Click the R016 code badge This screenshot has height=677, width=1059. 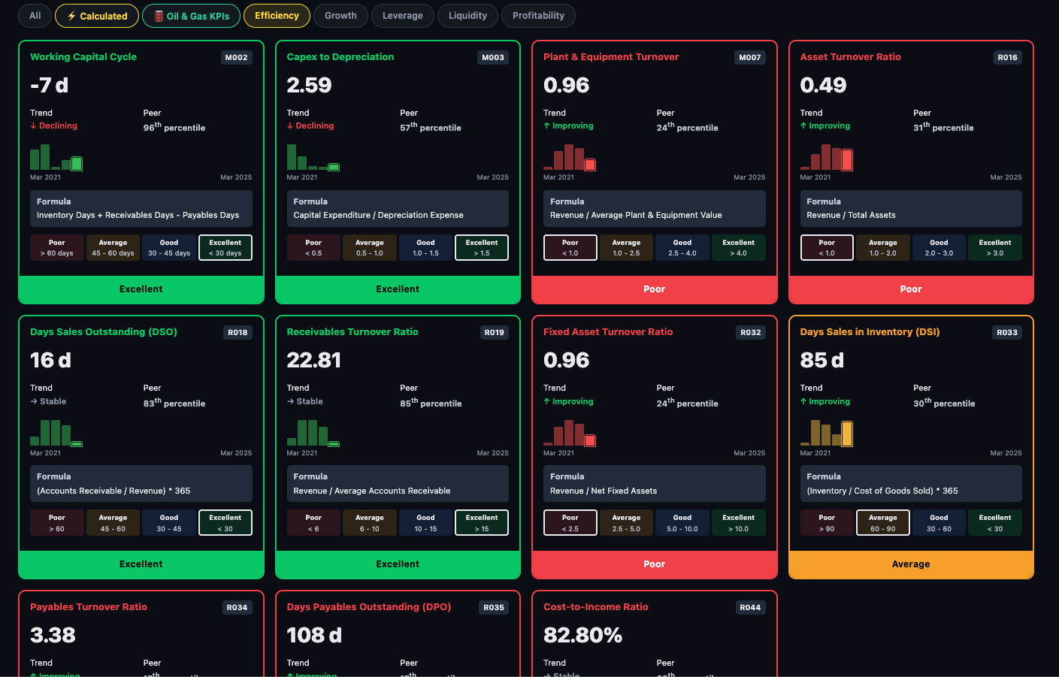(x=1007, y=57)
